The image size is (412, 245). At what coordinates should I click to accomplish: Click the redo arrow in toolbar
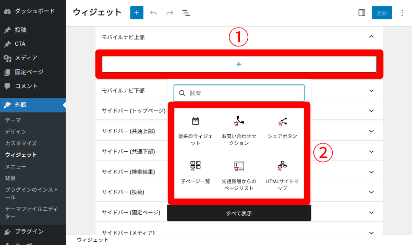(169, 13)
